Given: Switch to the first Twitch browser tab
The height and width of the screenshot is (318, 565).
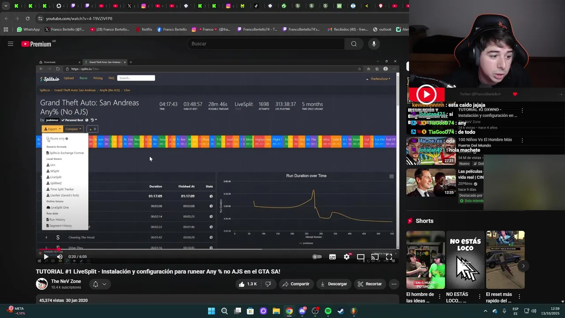Looking at the screenshot, I should pyautogui.click(x=73, y=6).
